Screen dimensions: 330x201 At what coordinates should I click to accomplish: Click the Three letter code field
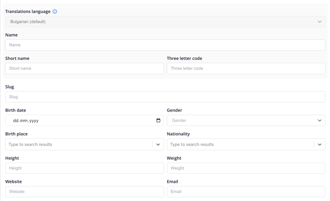(x=246, y=68)
